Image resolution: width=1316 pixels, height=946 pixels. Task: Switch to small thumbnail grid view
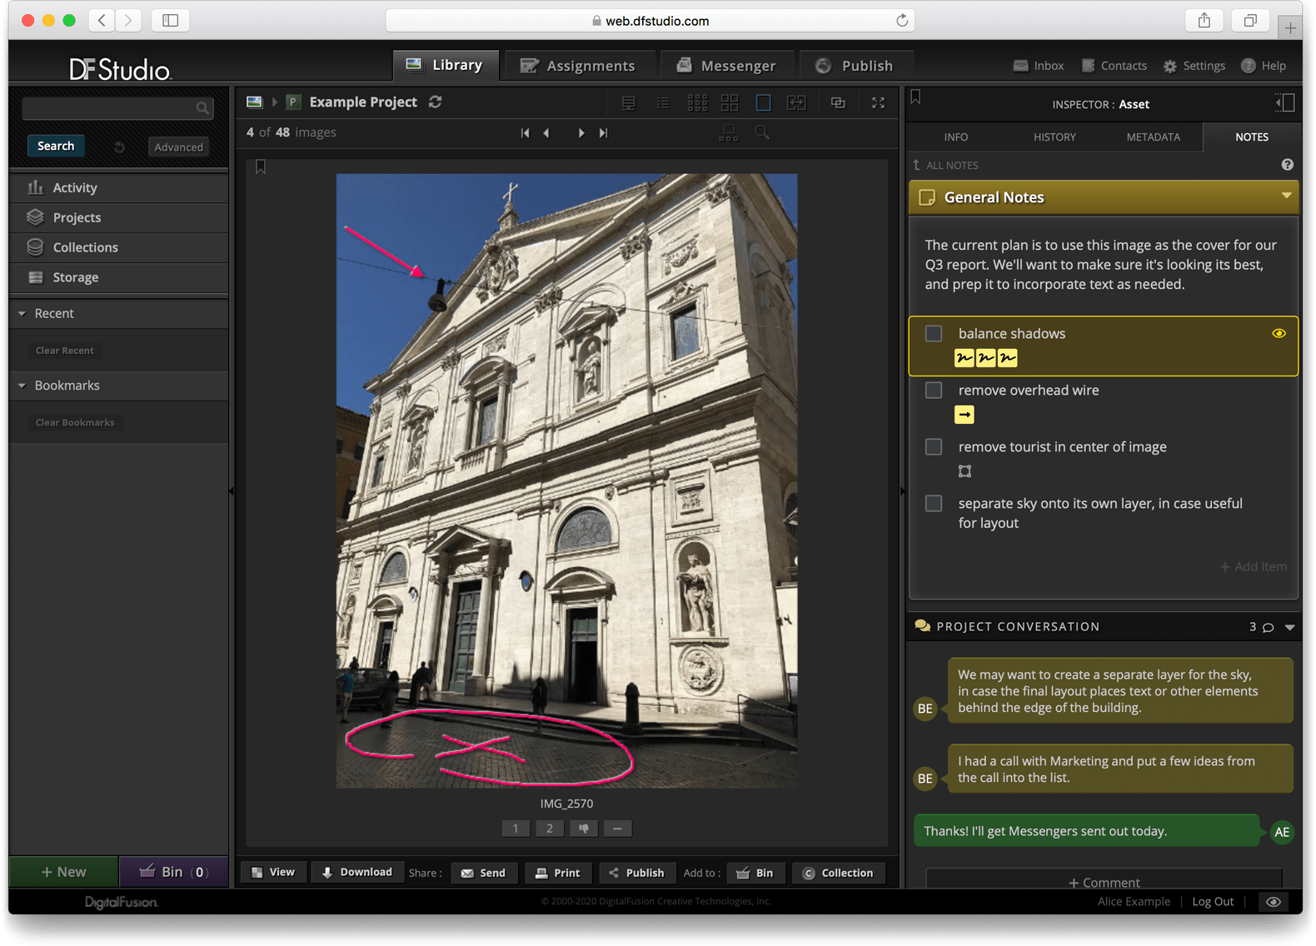point(697,102)
